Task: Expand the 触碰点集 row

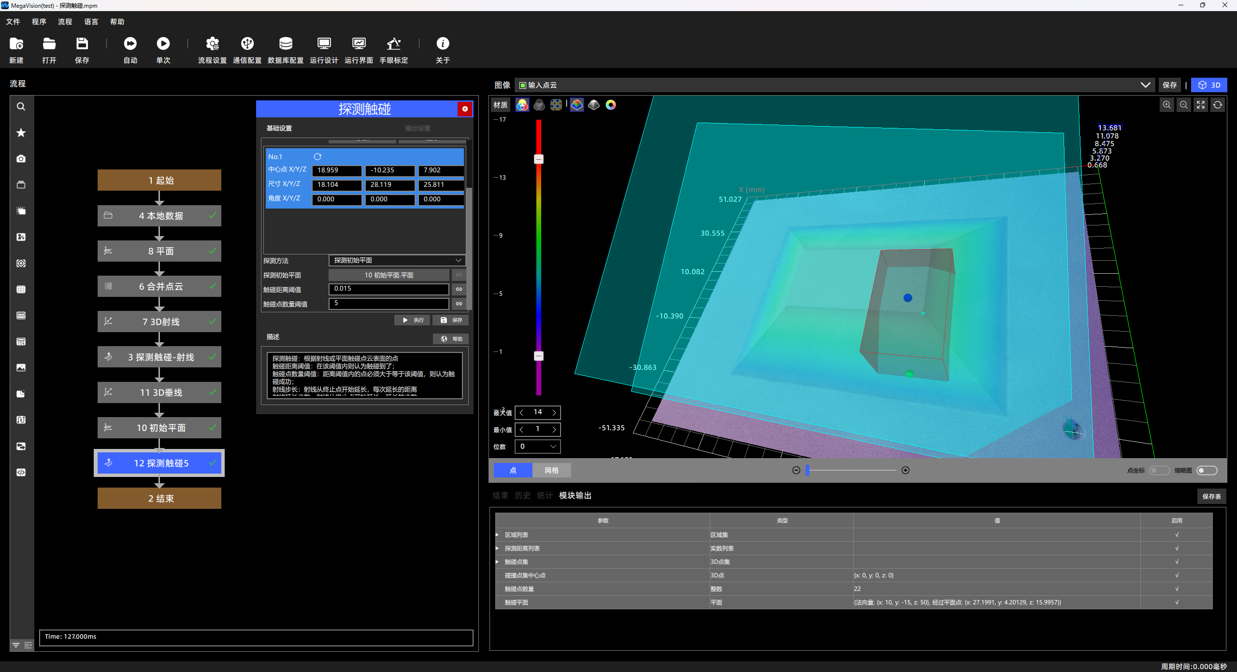Action: 497,562
